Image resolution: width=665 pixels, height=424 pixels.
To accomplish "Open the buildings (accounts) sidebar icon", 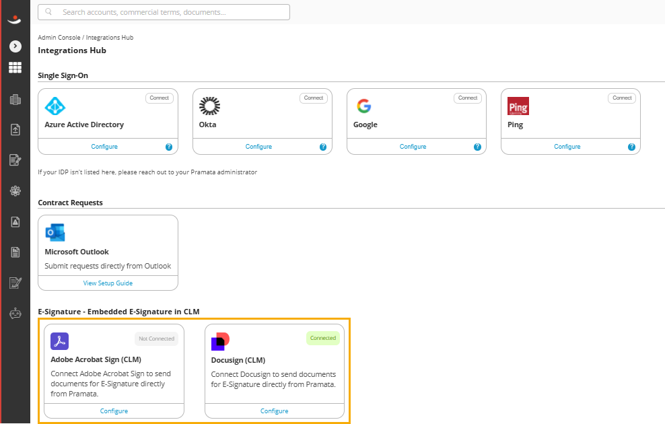I will [15, 100].
